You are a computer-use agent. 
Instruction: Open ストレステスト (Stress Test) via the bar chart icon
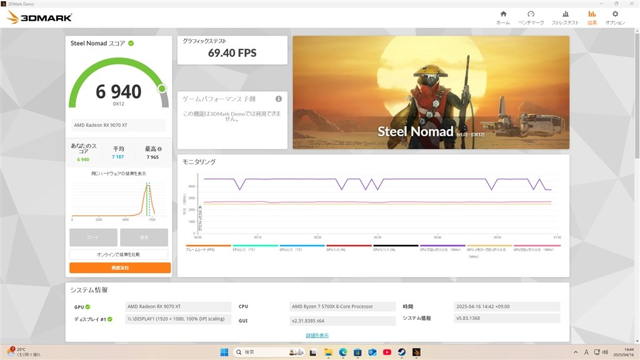(x=565, y=17)
